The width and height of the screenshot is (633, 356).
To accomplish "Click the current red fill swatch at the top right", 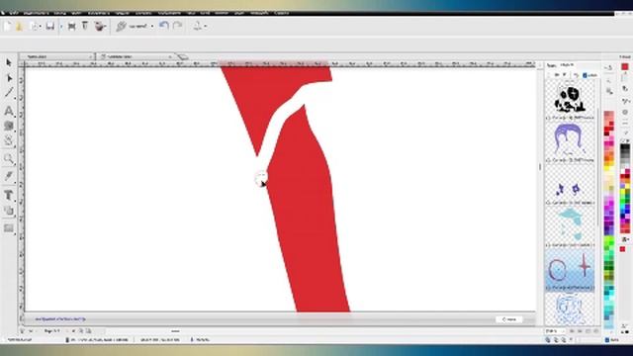I will (625, 66).
